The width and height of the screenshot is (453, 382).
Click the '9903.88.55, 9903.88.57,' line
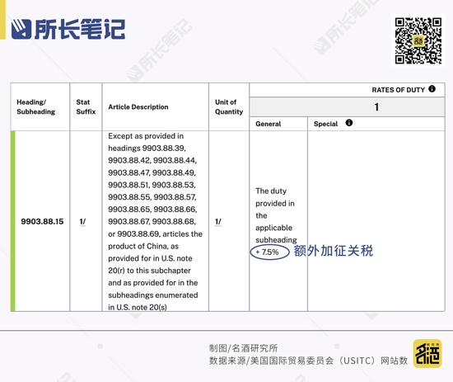tap(152, 197)
